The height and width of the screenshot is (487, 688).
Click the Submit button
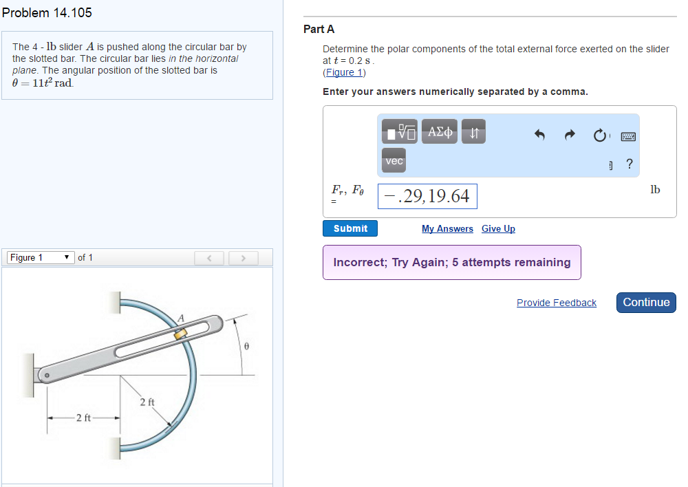350,228
